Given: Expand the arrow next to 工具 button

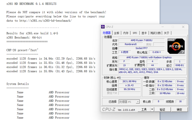Looking at the screenshot, I should coord(152,109).
